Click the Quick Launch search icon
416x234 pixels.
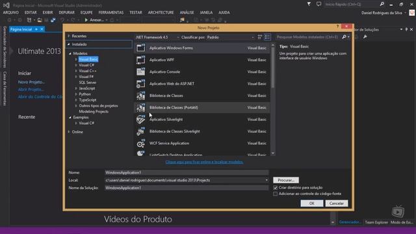[382, 5]
